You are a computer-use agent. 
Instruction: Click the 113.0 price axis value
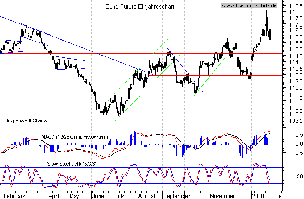click(x=295, y=75)
